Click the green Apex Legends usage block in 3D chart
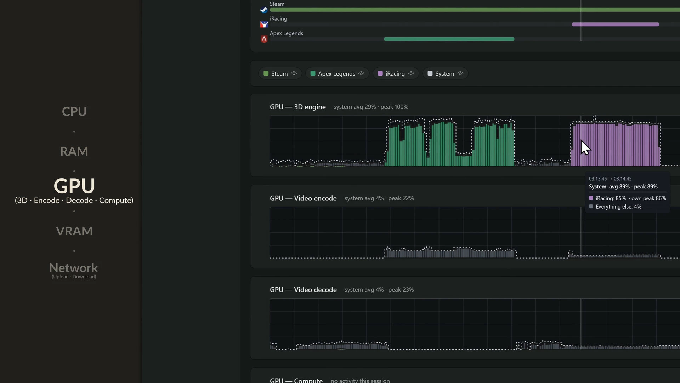The width and height of the screenshot is (680, 383). click(449, 144)
